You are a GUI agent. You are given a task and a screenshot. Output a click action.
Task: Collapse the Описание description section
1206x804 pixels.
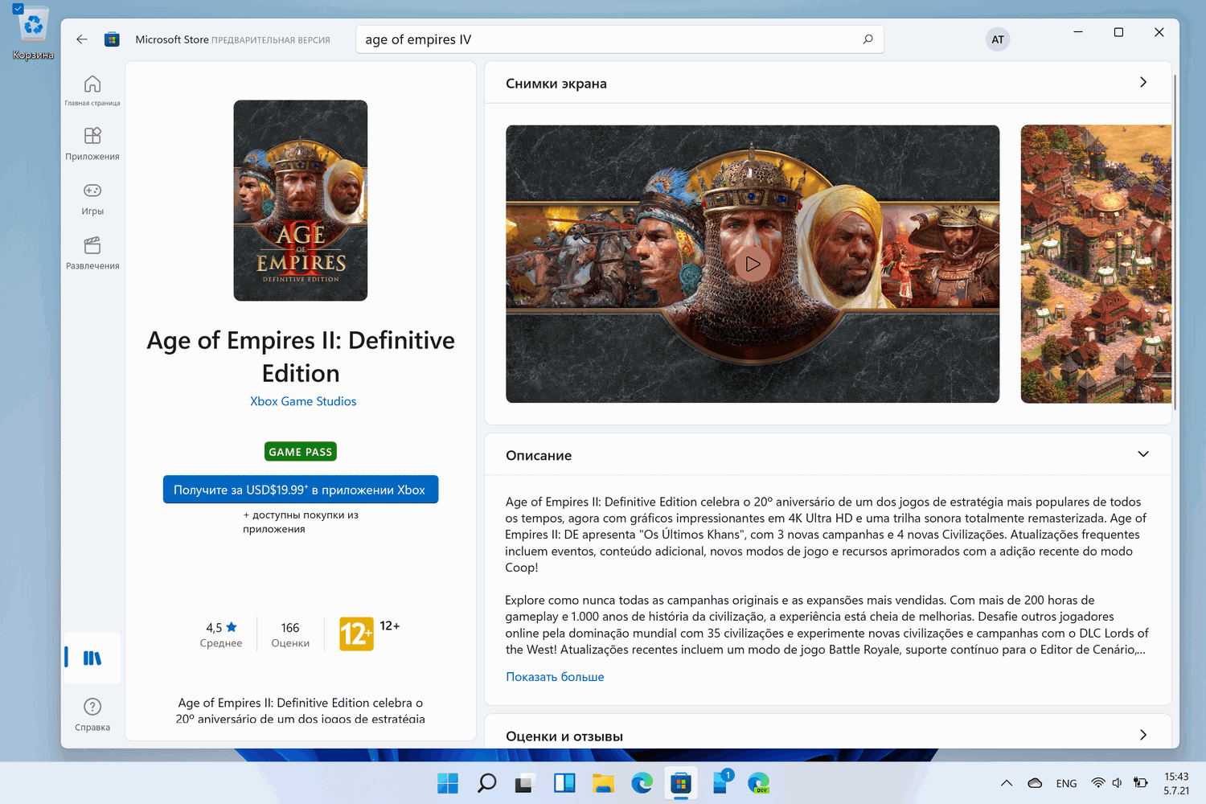(1143, 454)
